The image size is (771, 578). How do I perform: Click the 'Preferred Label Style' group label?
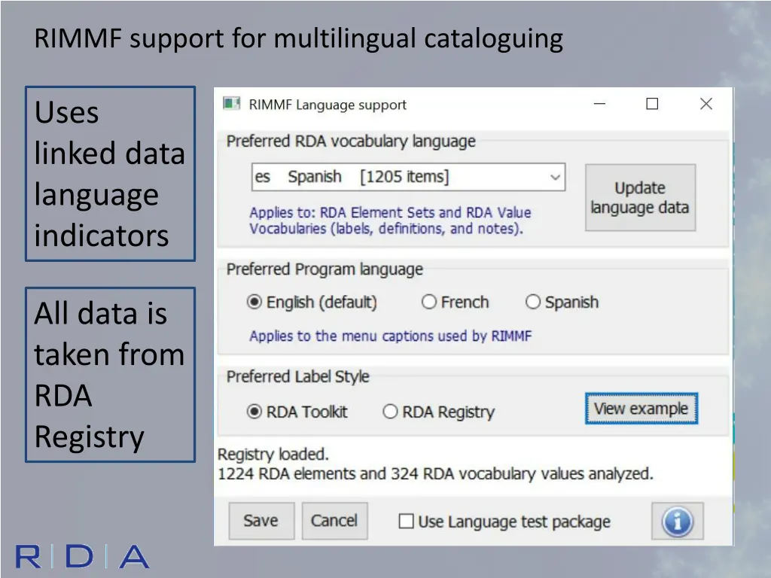[x=297, y=376]
